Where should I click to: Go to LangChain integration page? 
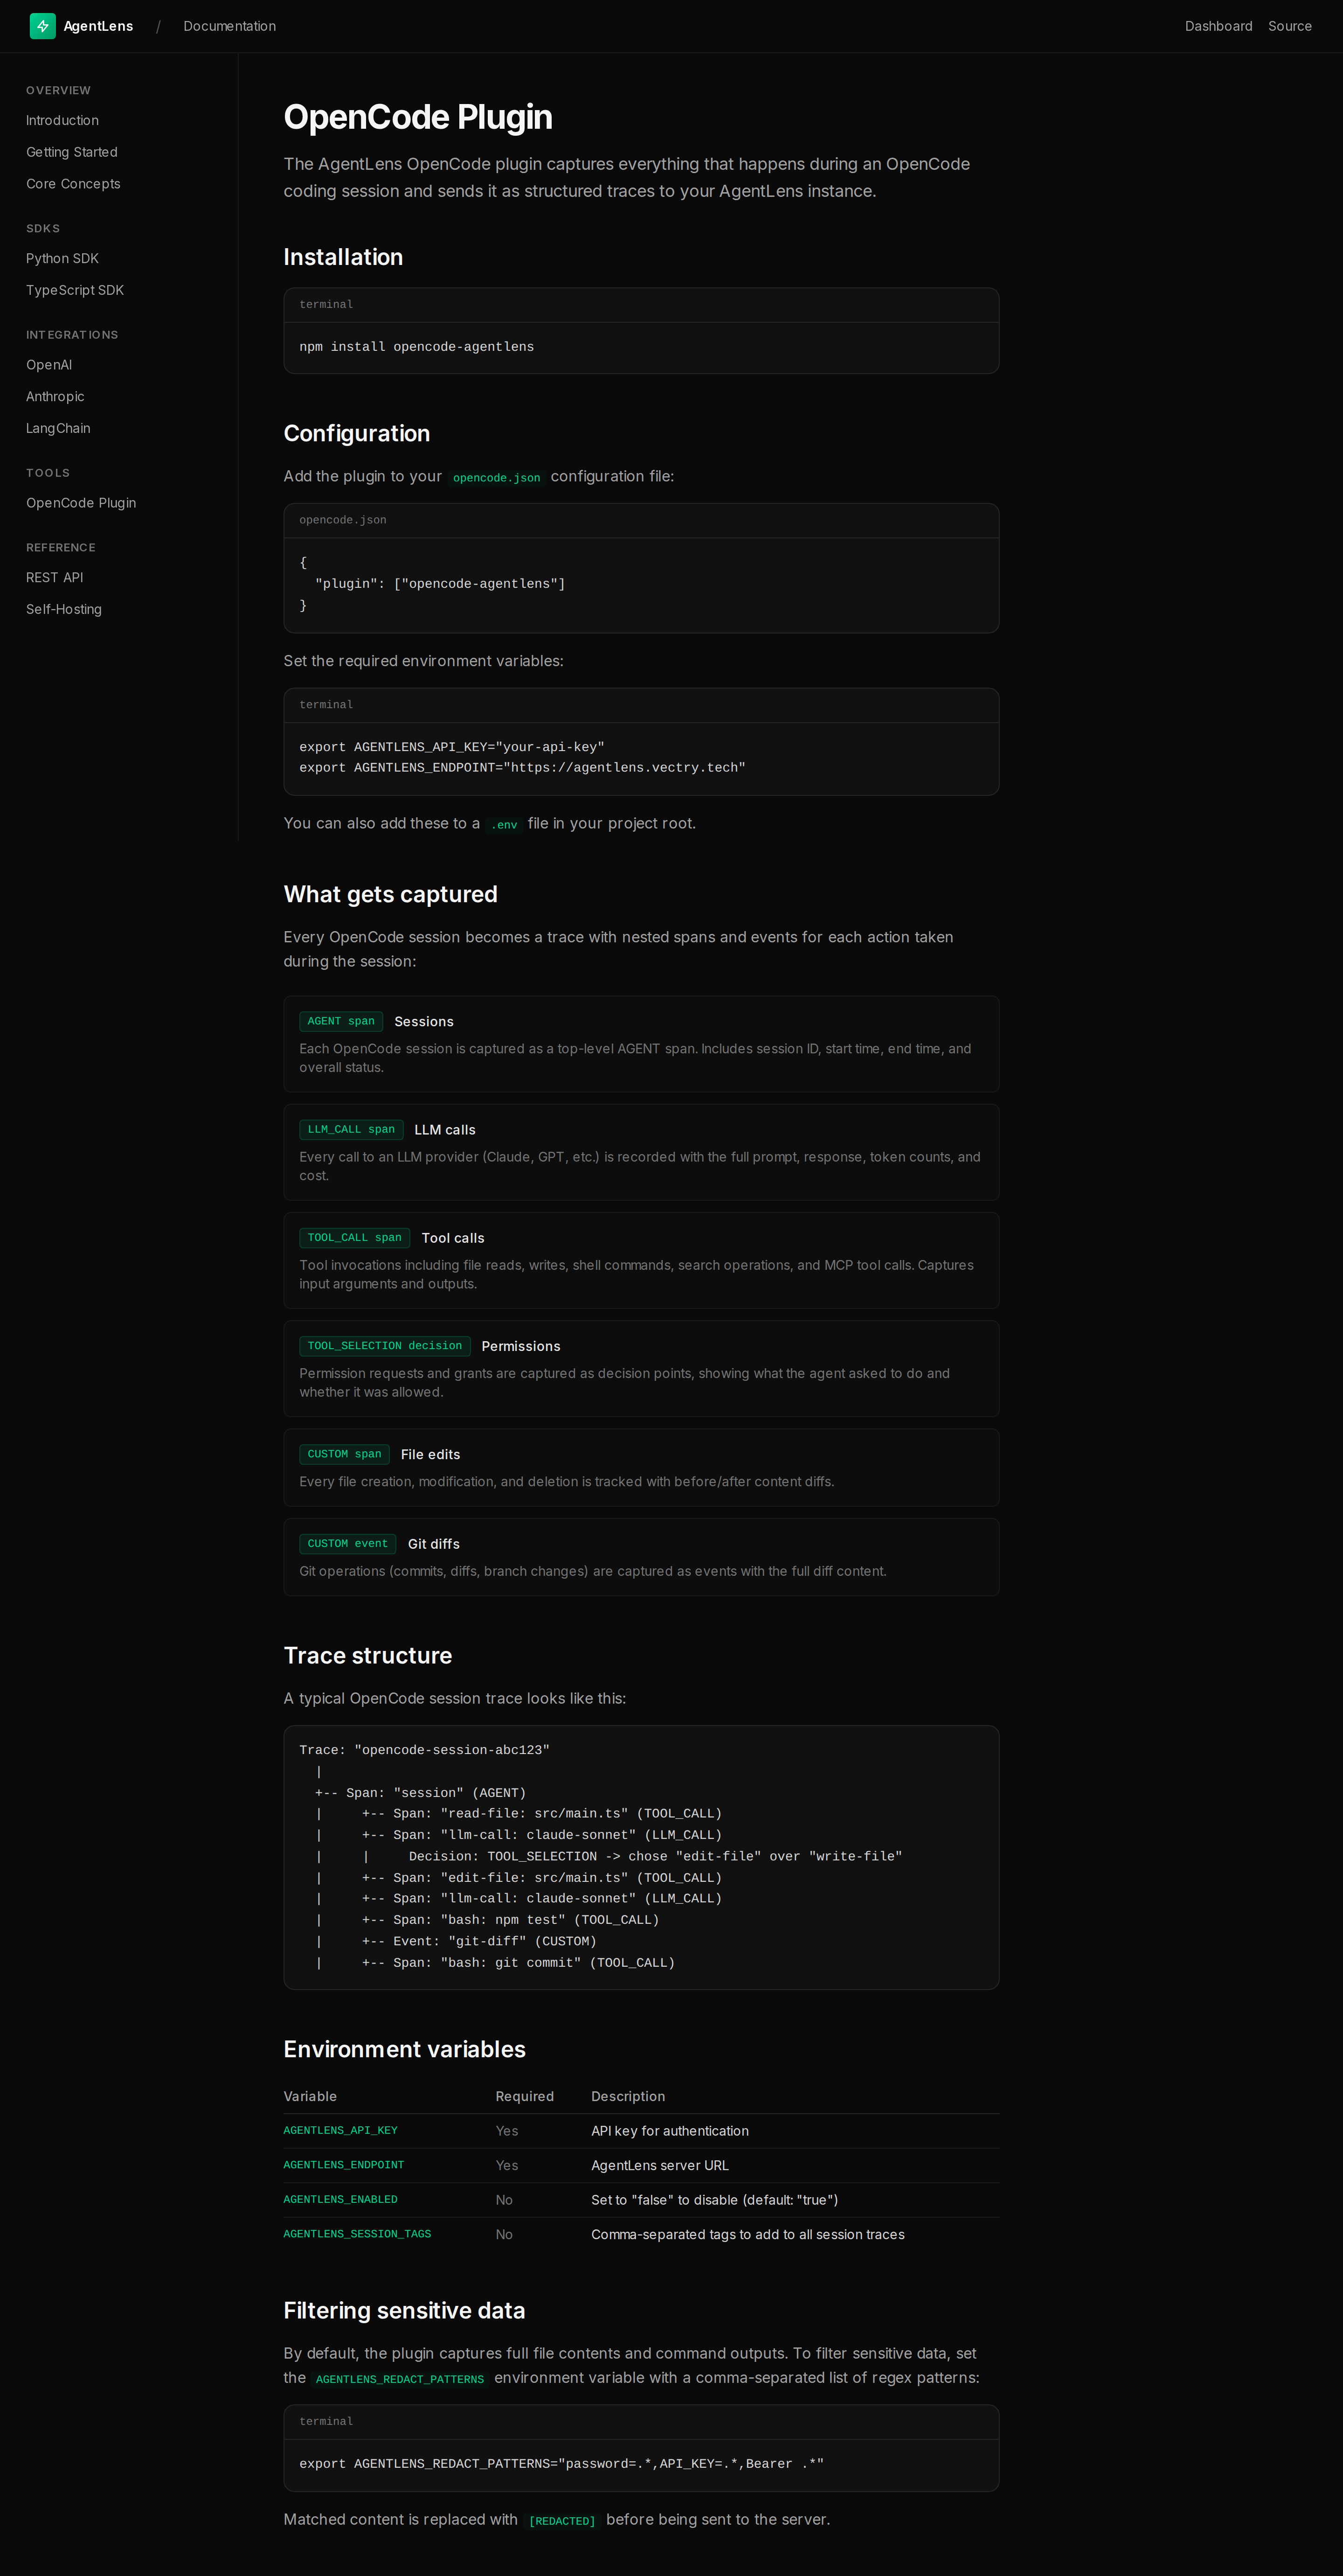click(58, 428)
